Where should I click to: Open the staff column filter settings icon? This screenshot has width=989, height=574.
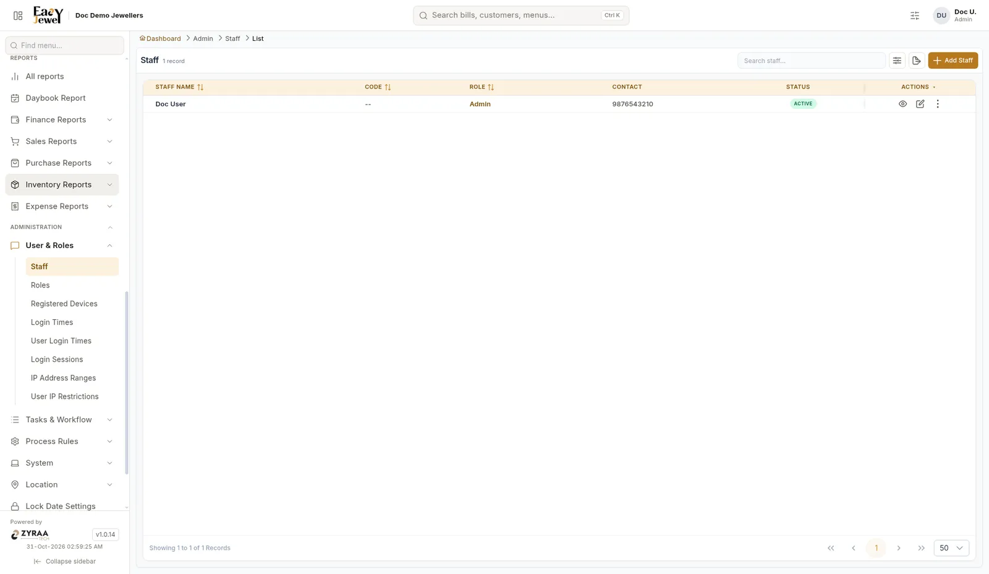(x=897, y=61)
